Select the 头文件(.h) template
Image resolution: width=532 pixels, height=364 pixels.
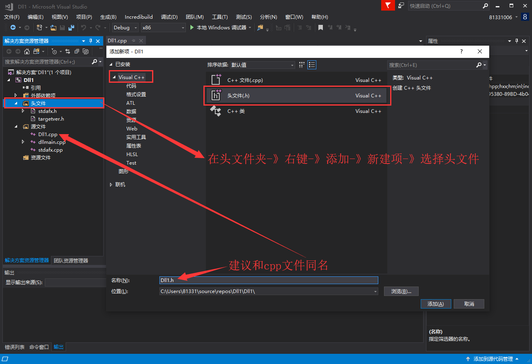[296, 96]
